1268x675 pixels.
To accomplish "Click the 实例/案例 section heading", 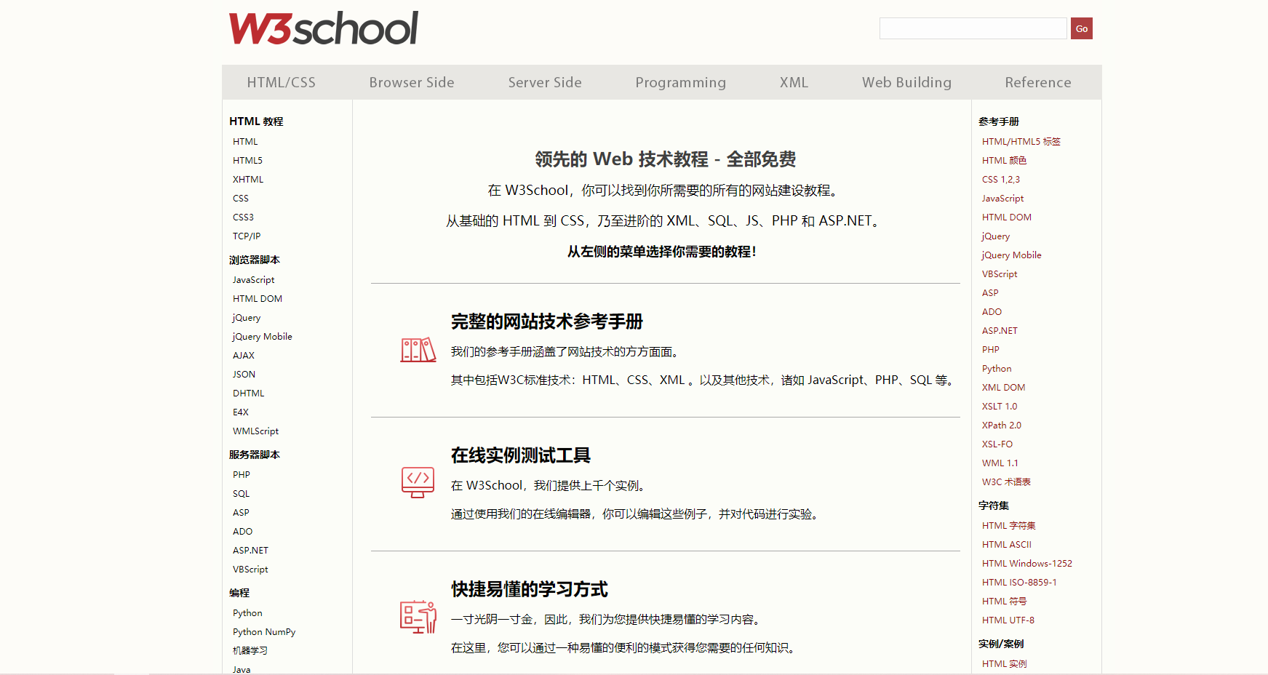I will [1001, 643].
